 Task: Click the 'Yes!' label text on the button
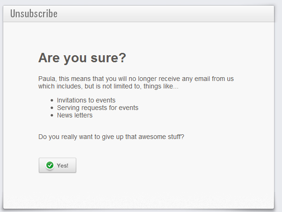[62, 166]
